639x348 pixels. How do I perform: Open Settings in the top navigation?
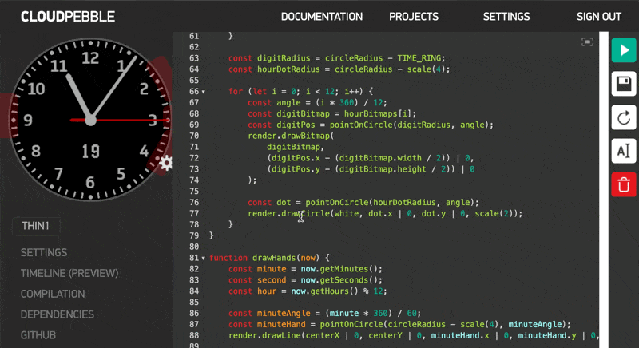(506, 16)
